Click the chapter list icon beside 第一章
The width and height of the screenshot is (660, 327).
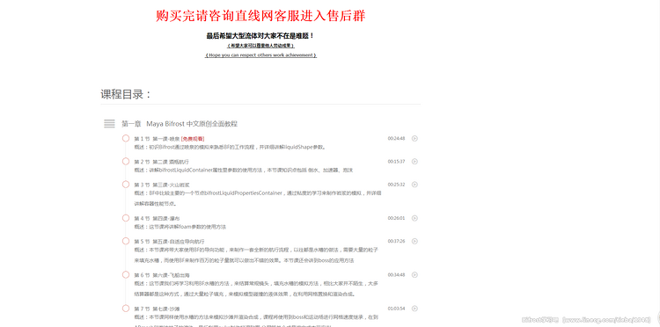click(109, 124)
